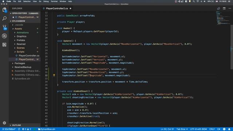Open PlayerController.cs in file tree
This screenshot has height=131, width=233.
(24, 56)
